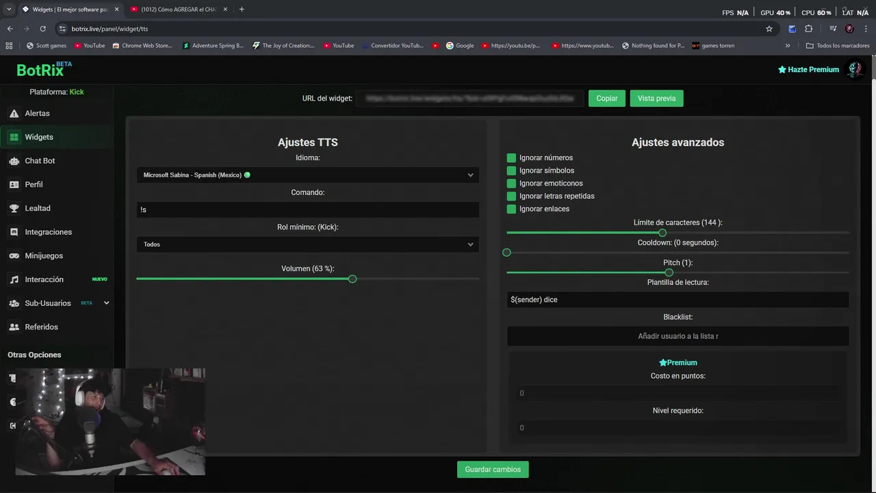
Task: Click the Comando input field
Action: pos(308,210)
